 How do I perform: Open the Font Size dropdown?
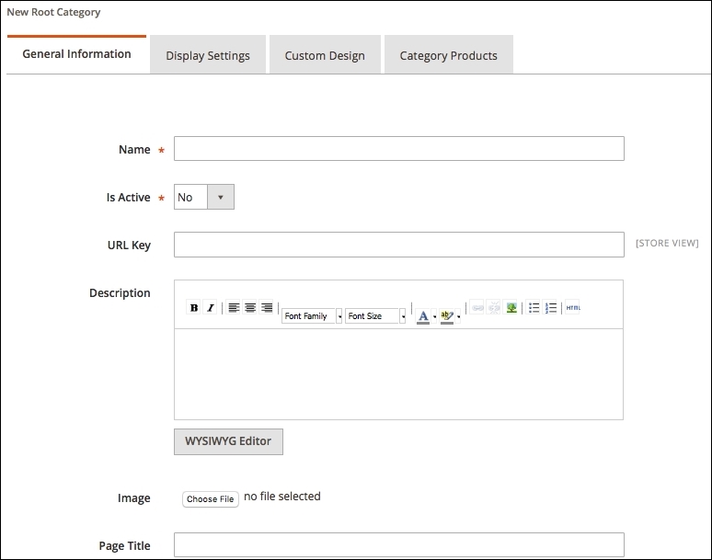375,315
